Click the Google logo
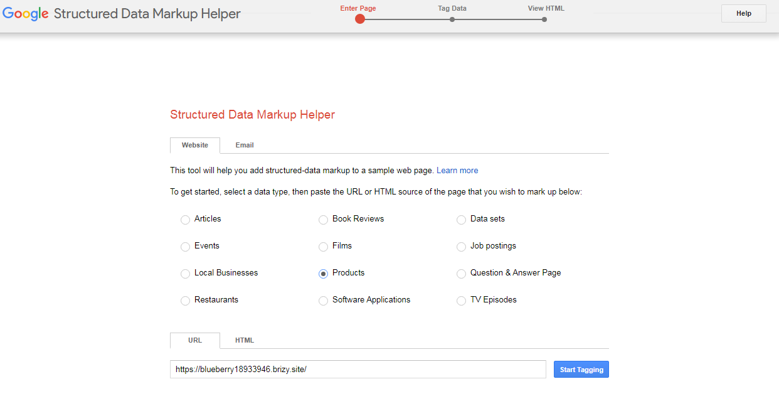This screenshot has width=779, height=411. [x=26, y=14]
